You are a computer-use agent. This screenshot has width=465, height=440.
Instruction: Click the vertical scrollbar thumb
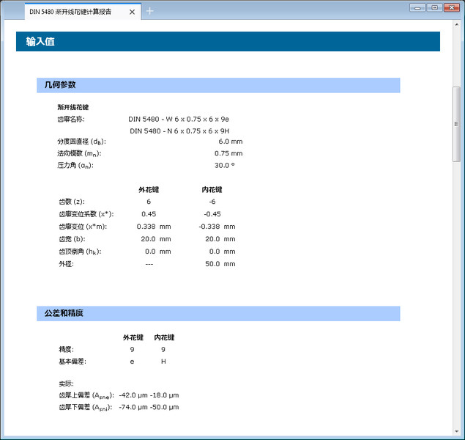457,123
